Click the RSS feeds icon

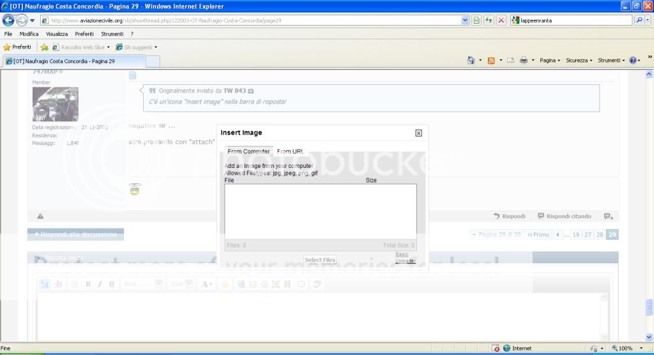[490, 61]
